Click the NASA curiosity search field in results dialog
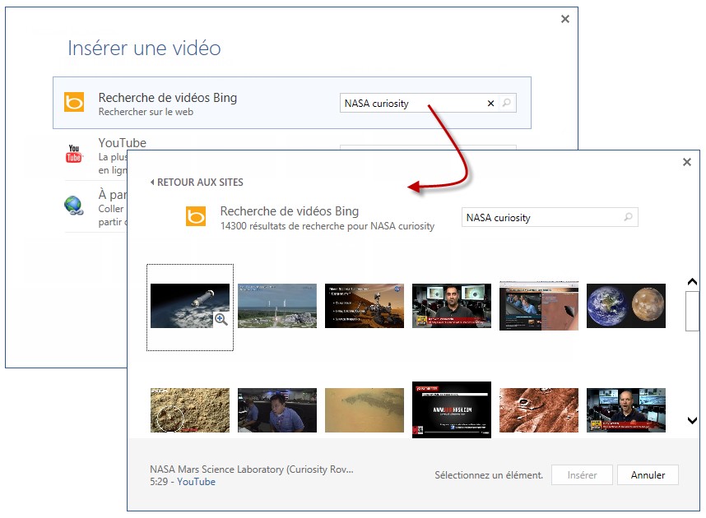 pyautogui.click(x=539, y=218)
